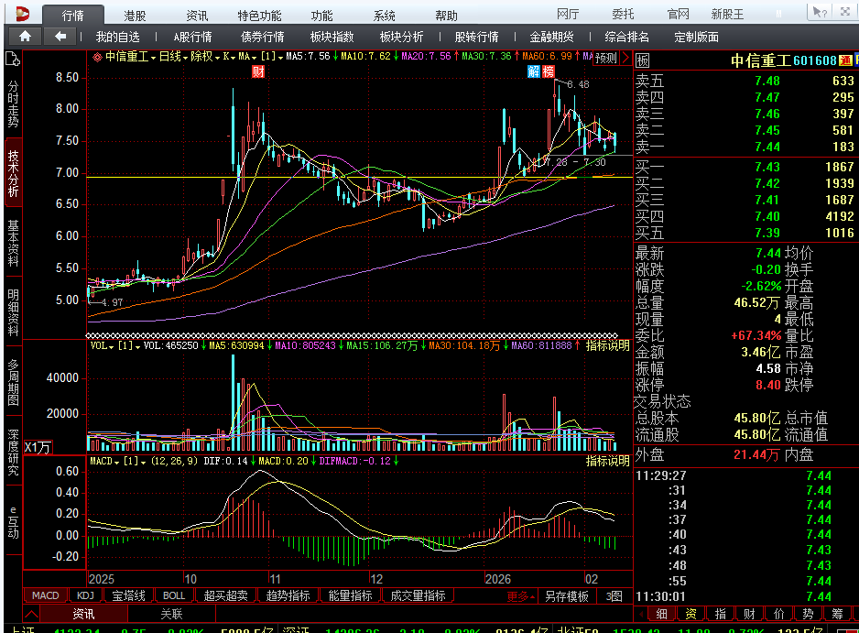Select the 行情 menu tab
Image resolution: width=859 pixels, height=633 pixels.
pyautogui.click(x=72, y=16)
